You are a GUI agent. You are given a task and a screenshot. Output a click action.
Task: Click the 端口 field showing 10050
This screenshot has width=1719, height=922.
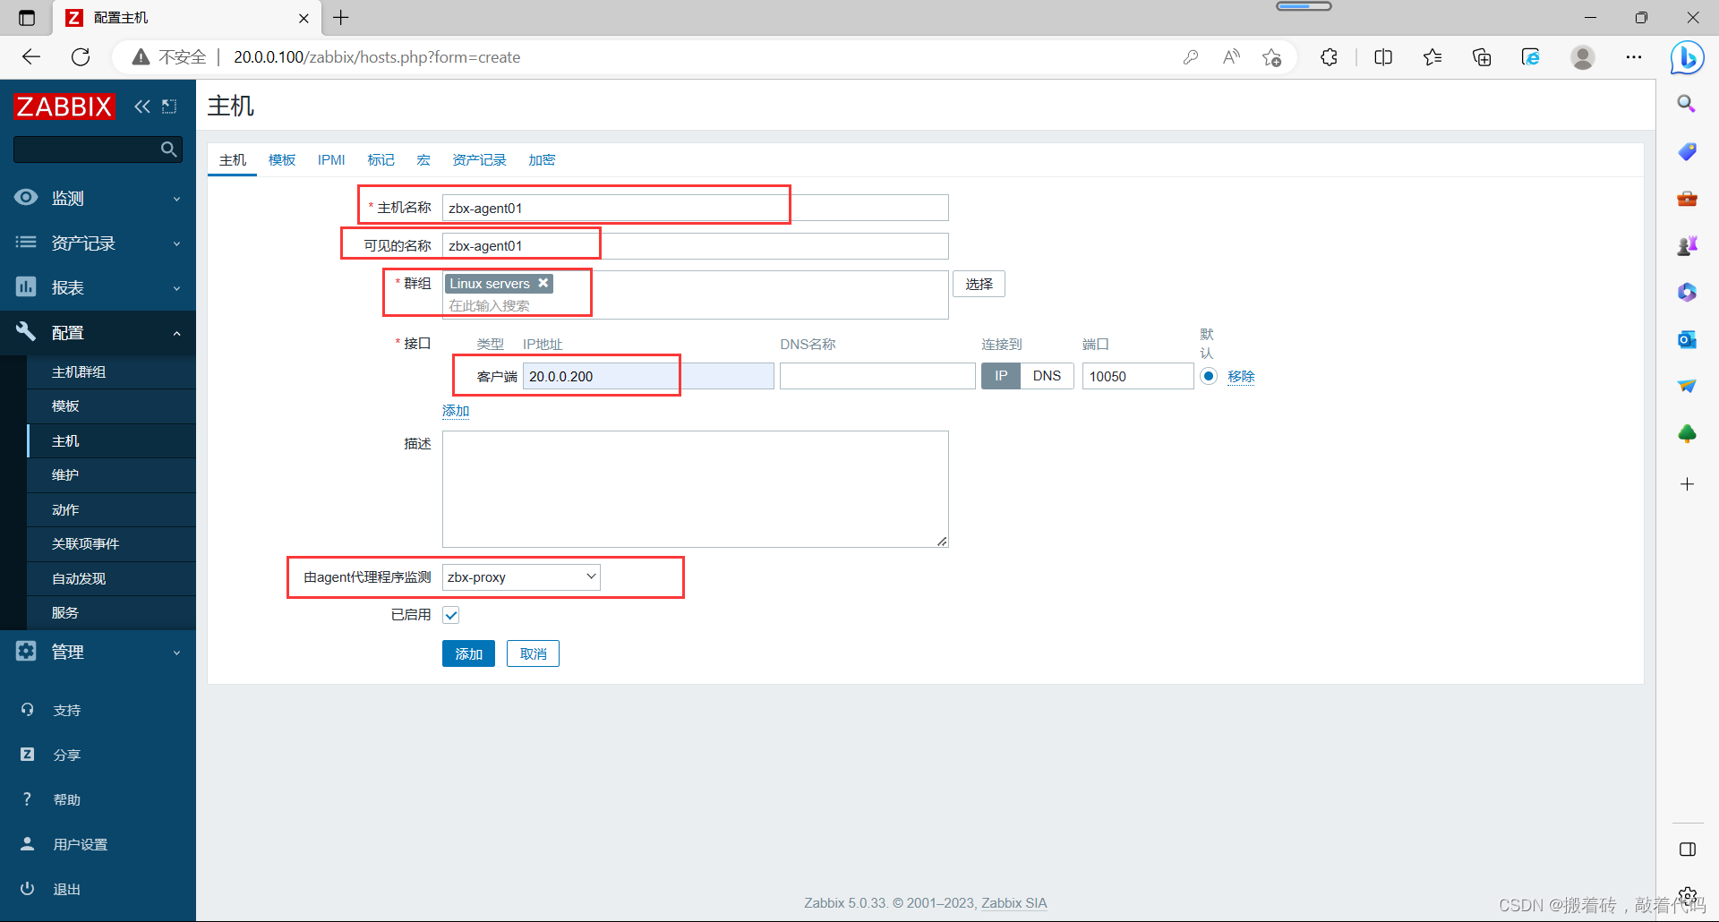pos(1138,376)
